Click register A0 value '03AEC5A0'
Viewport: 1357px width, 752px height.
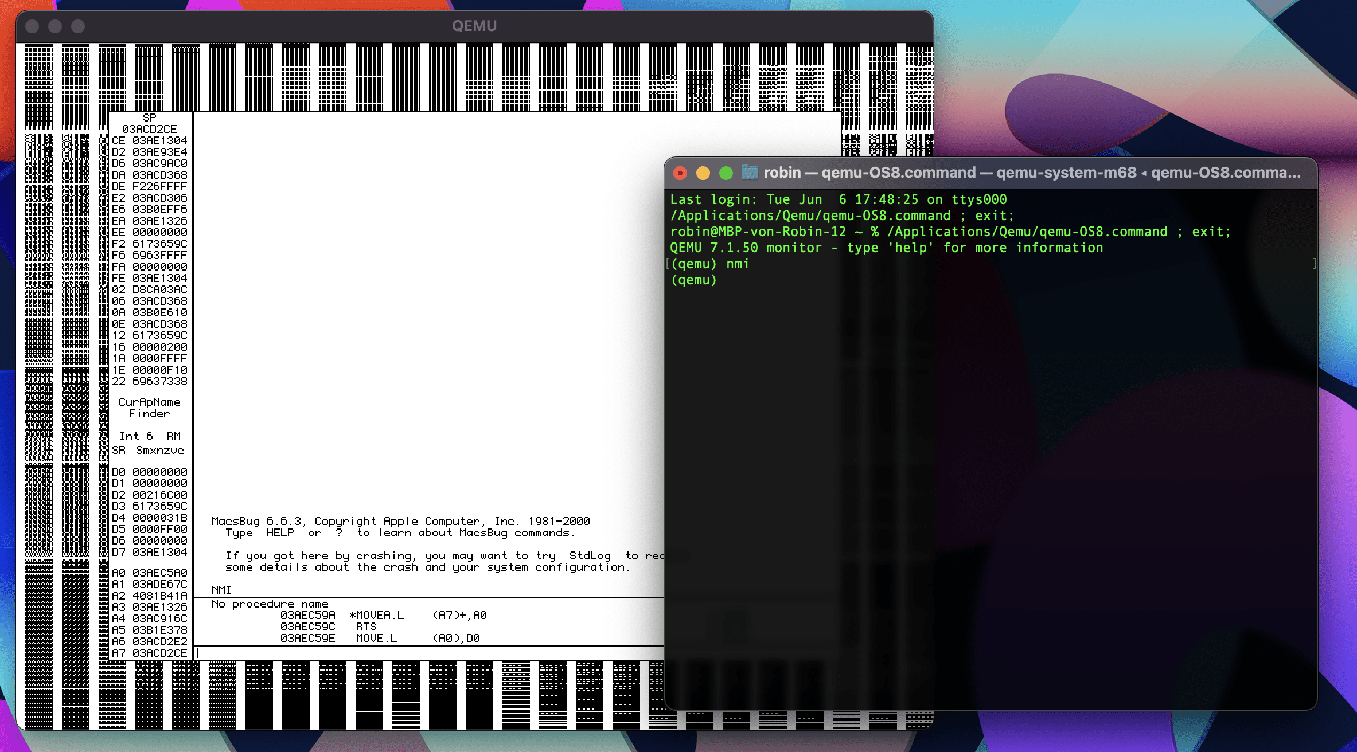coord(159,573)
